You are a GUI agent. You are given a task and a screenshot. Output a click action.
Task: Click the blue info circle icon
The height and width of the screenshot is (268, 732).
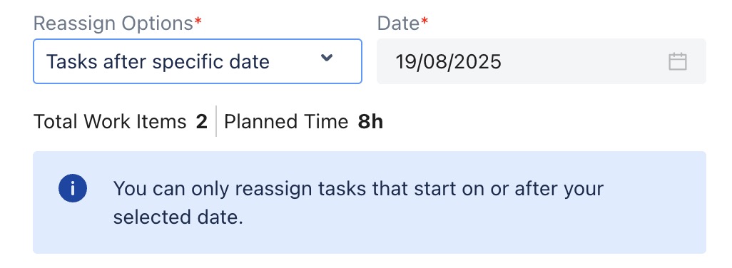pos(72,188)
